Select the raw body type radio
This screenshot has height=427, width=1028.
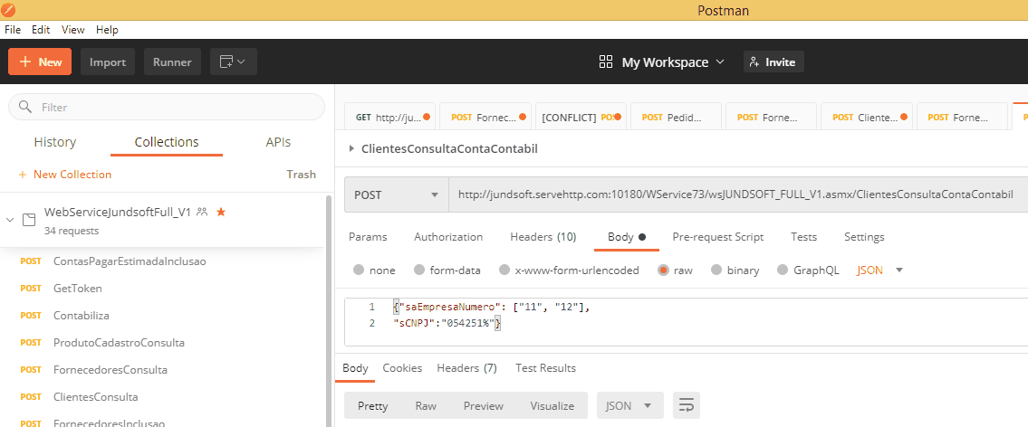click(664, 270)
